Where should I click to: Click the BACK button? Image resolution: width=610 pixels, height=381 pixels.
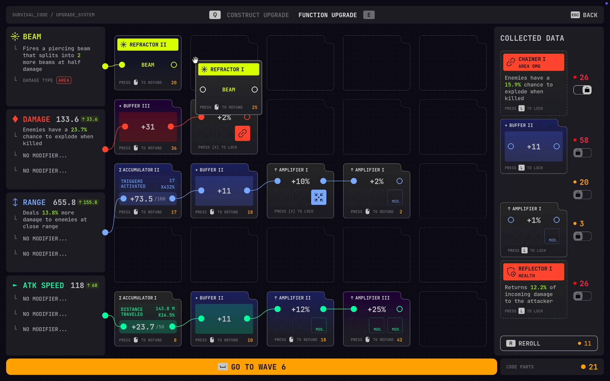point(584,15)
